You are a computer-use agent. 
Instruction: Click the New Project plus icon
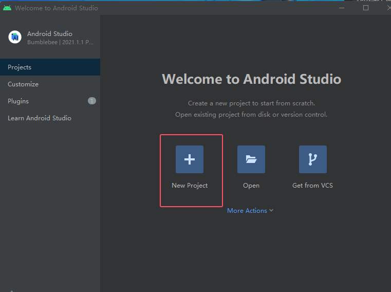point(190,159)
